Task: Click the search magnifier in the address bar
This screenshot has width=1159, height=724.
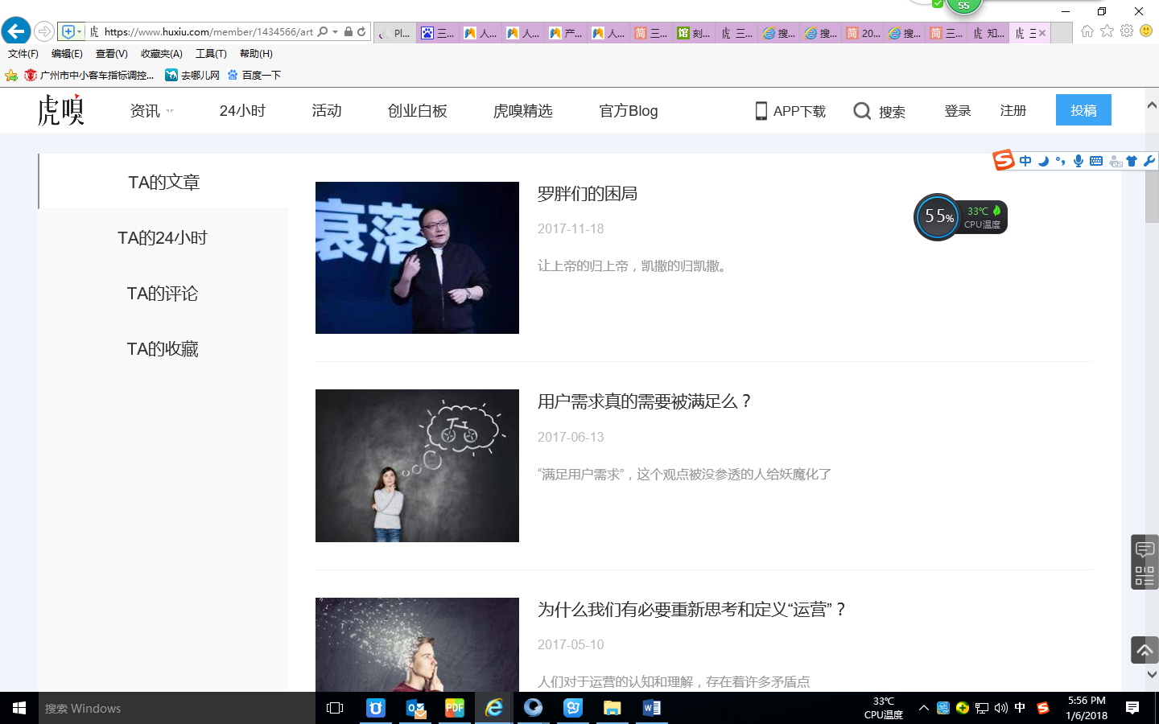Action: click(x=323, y=31)
